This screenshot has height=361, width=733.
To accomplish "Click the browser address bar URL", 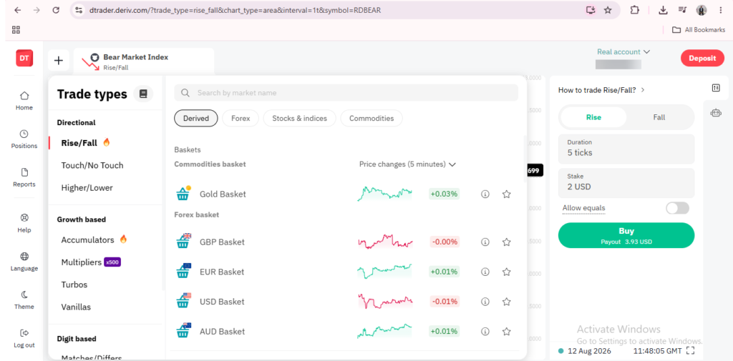I will pyautogui.click(x=235, y=10).
